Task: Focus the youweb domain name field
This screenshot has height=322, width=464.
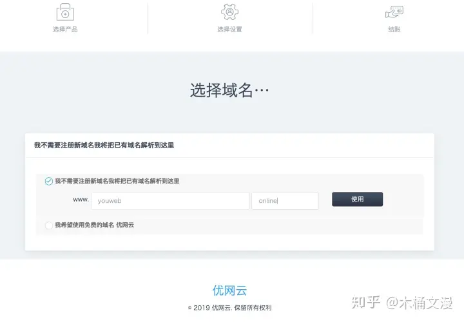Action: point(170,201)
